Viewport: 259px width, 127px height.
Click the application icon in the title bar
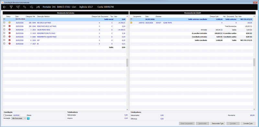tap(2, 2)
